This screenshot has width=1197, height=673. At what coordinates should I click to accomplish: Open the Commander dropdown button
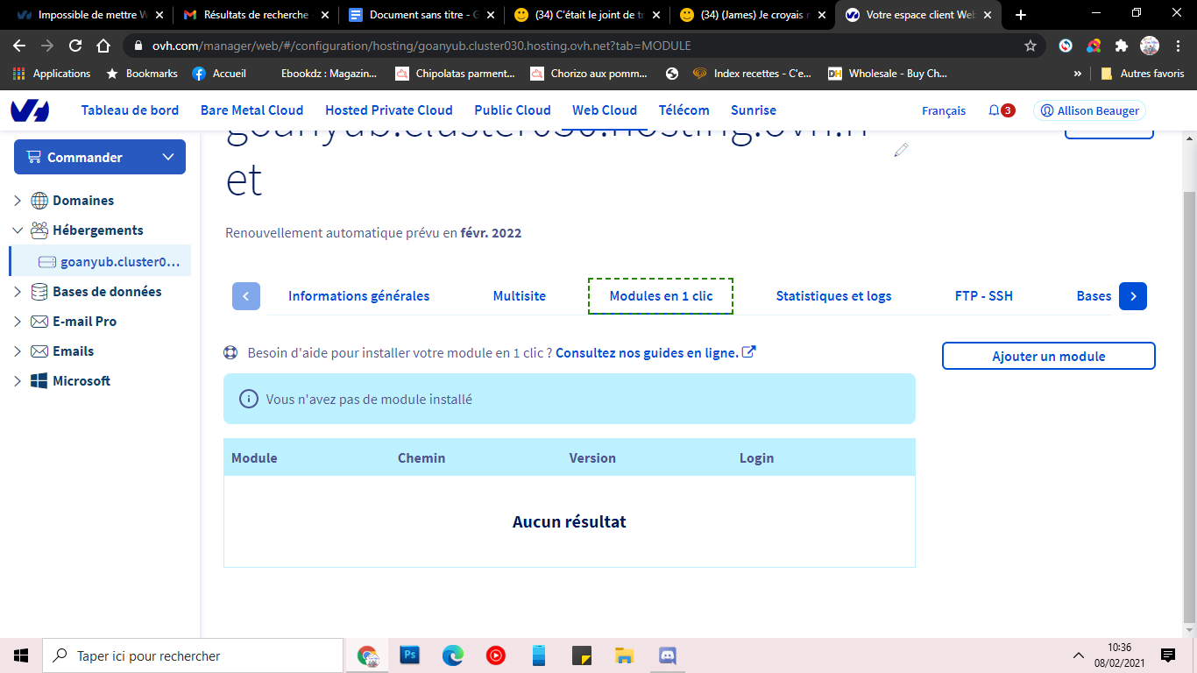(x=100, y=157)
